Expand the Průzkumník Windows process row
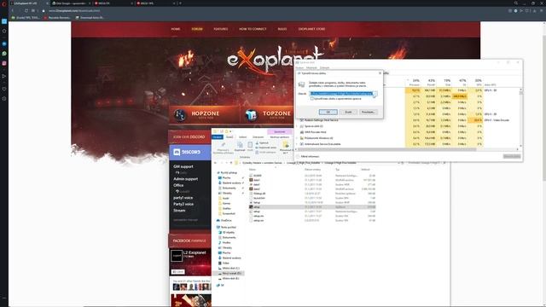This screenshot has height=307, width=546. pos(297,138)
